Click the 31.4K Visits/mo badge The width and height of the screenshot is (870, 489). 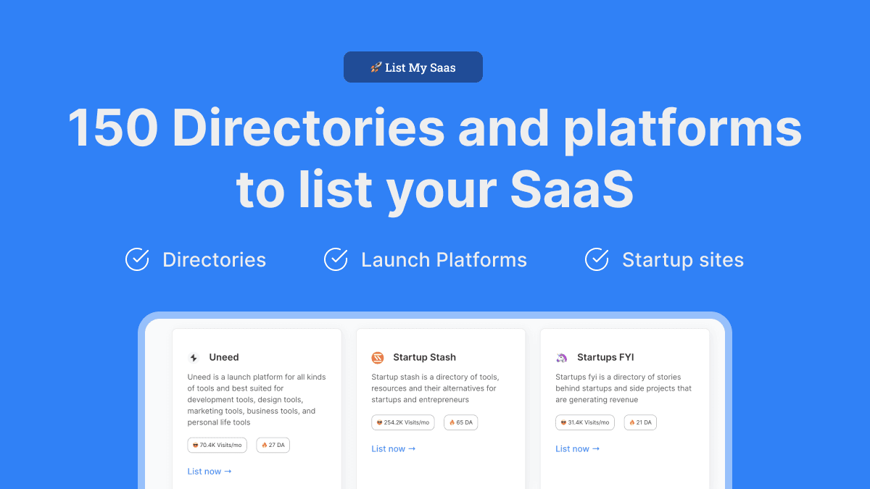click(x=585, y=422)
